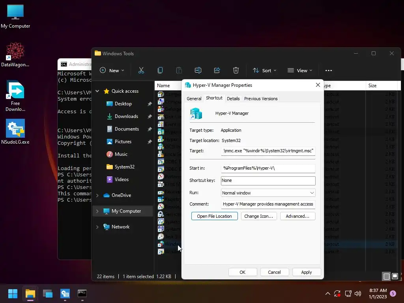Click the network tray icon
404x303 pixels.
pos(348,294)
